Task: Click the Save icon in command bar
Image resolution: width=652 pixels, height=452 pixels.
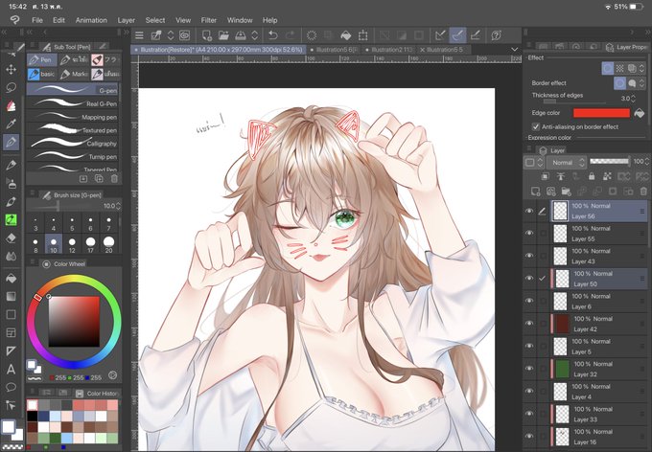Action: click(x=241, y=35)
